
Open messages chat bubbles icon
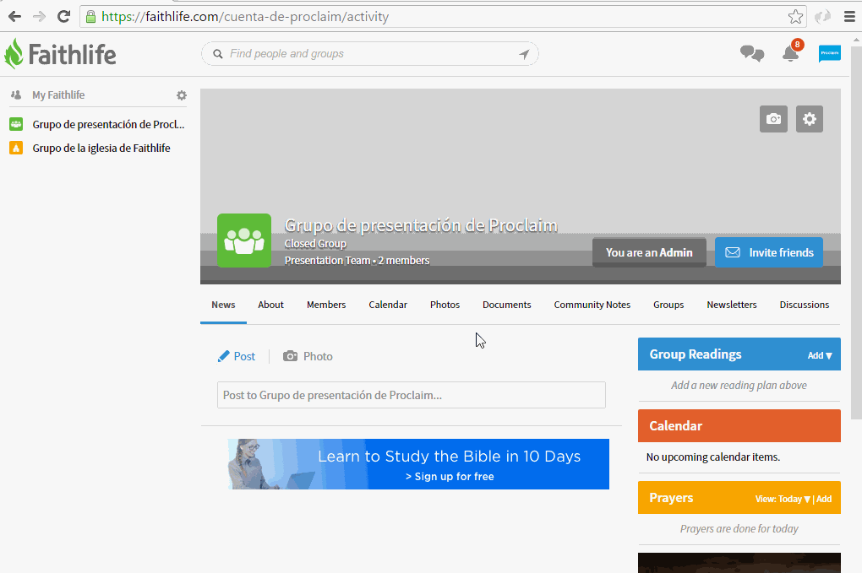click(x=751, y=54)
